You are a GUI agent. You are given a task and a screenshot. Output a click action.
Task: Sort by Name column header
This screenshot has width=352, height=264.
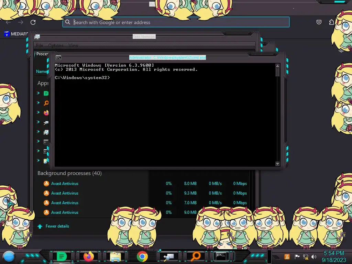coord(42,71)
